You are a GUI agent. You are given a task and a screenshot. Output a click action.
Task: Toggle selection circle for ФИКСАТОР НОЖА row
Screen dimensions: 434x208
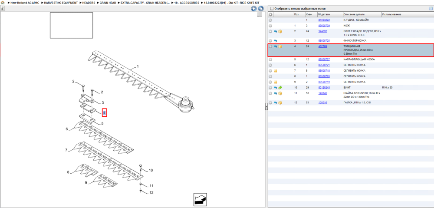pos(270,41)
